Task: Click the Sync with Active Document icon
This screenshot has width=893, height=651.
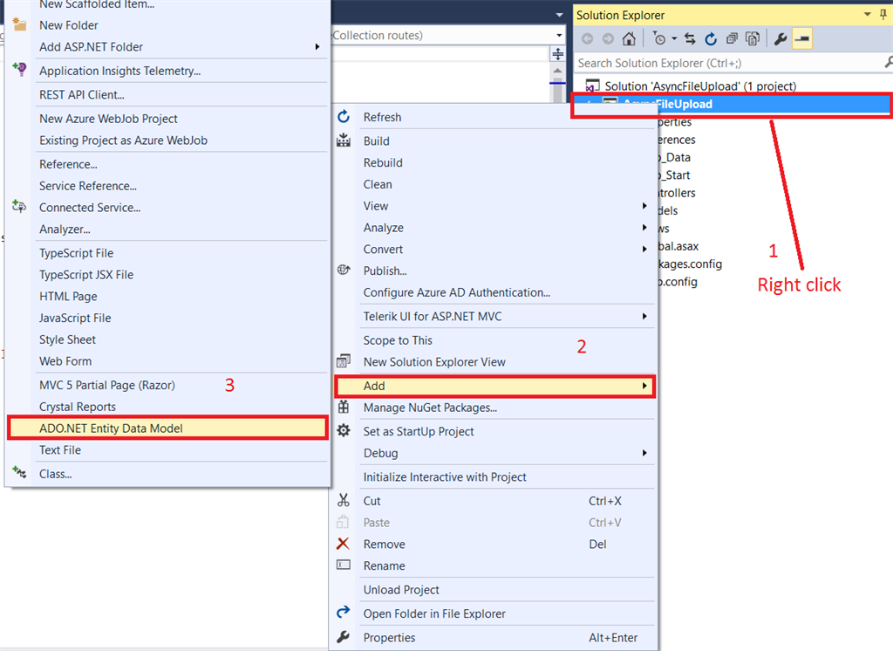Action: point(691,38)
